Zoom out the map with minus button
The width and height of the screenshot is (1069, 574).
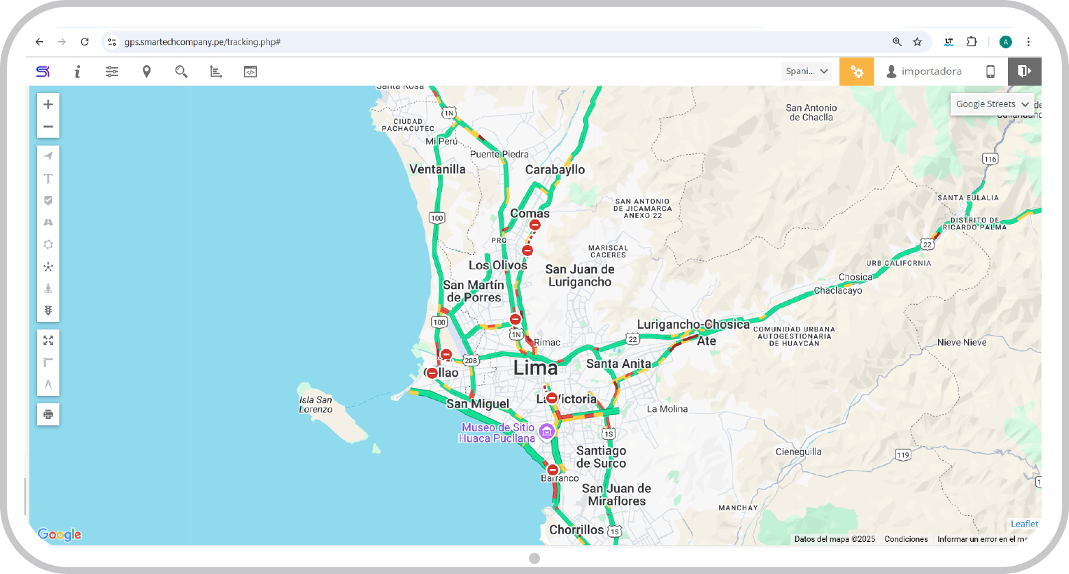tap(48, 127)
